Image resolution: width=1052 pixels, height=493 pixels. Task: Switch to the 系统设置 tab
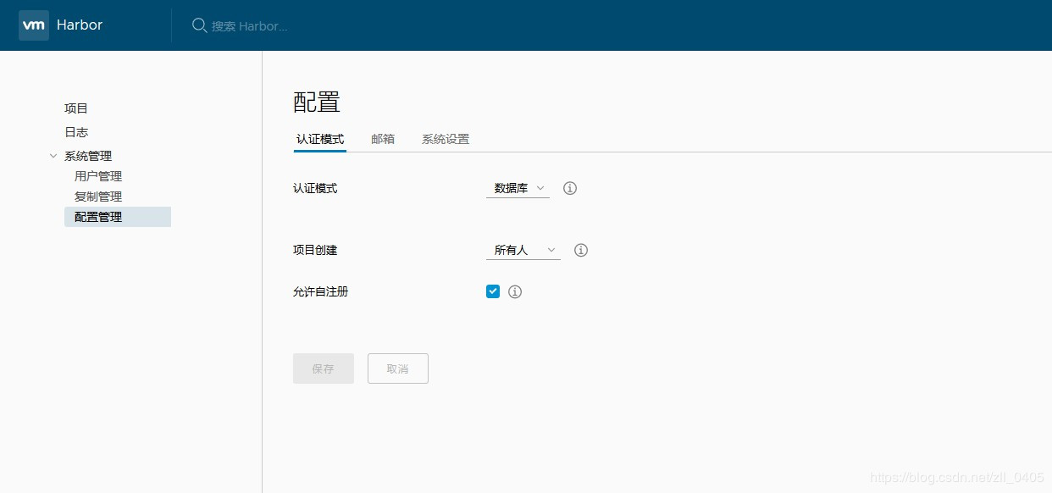click(x=446, y=139)
